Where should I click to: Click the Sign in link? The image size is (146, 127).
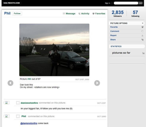tap(108, 3)
